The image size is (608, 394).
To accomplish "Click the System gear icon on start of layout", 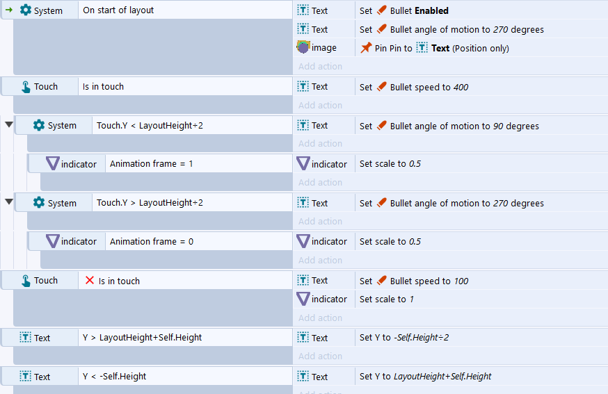I will pos(26,10).
